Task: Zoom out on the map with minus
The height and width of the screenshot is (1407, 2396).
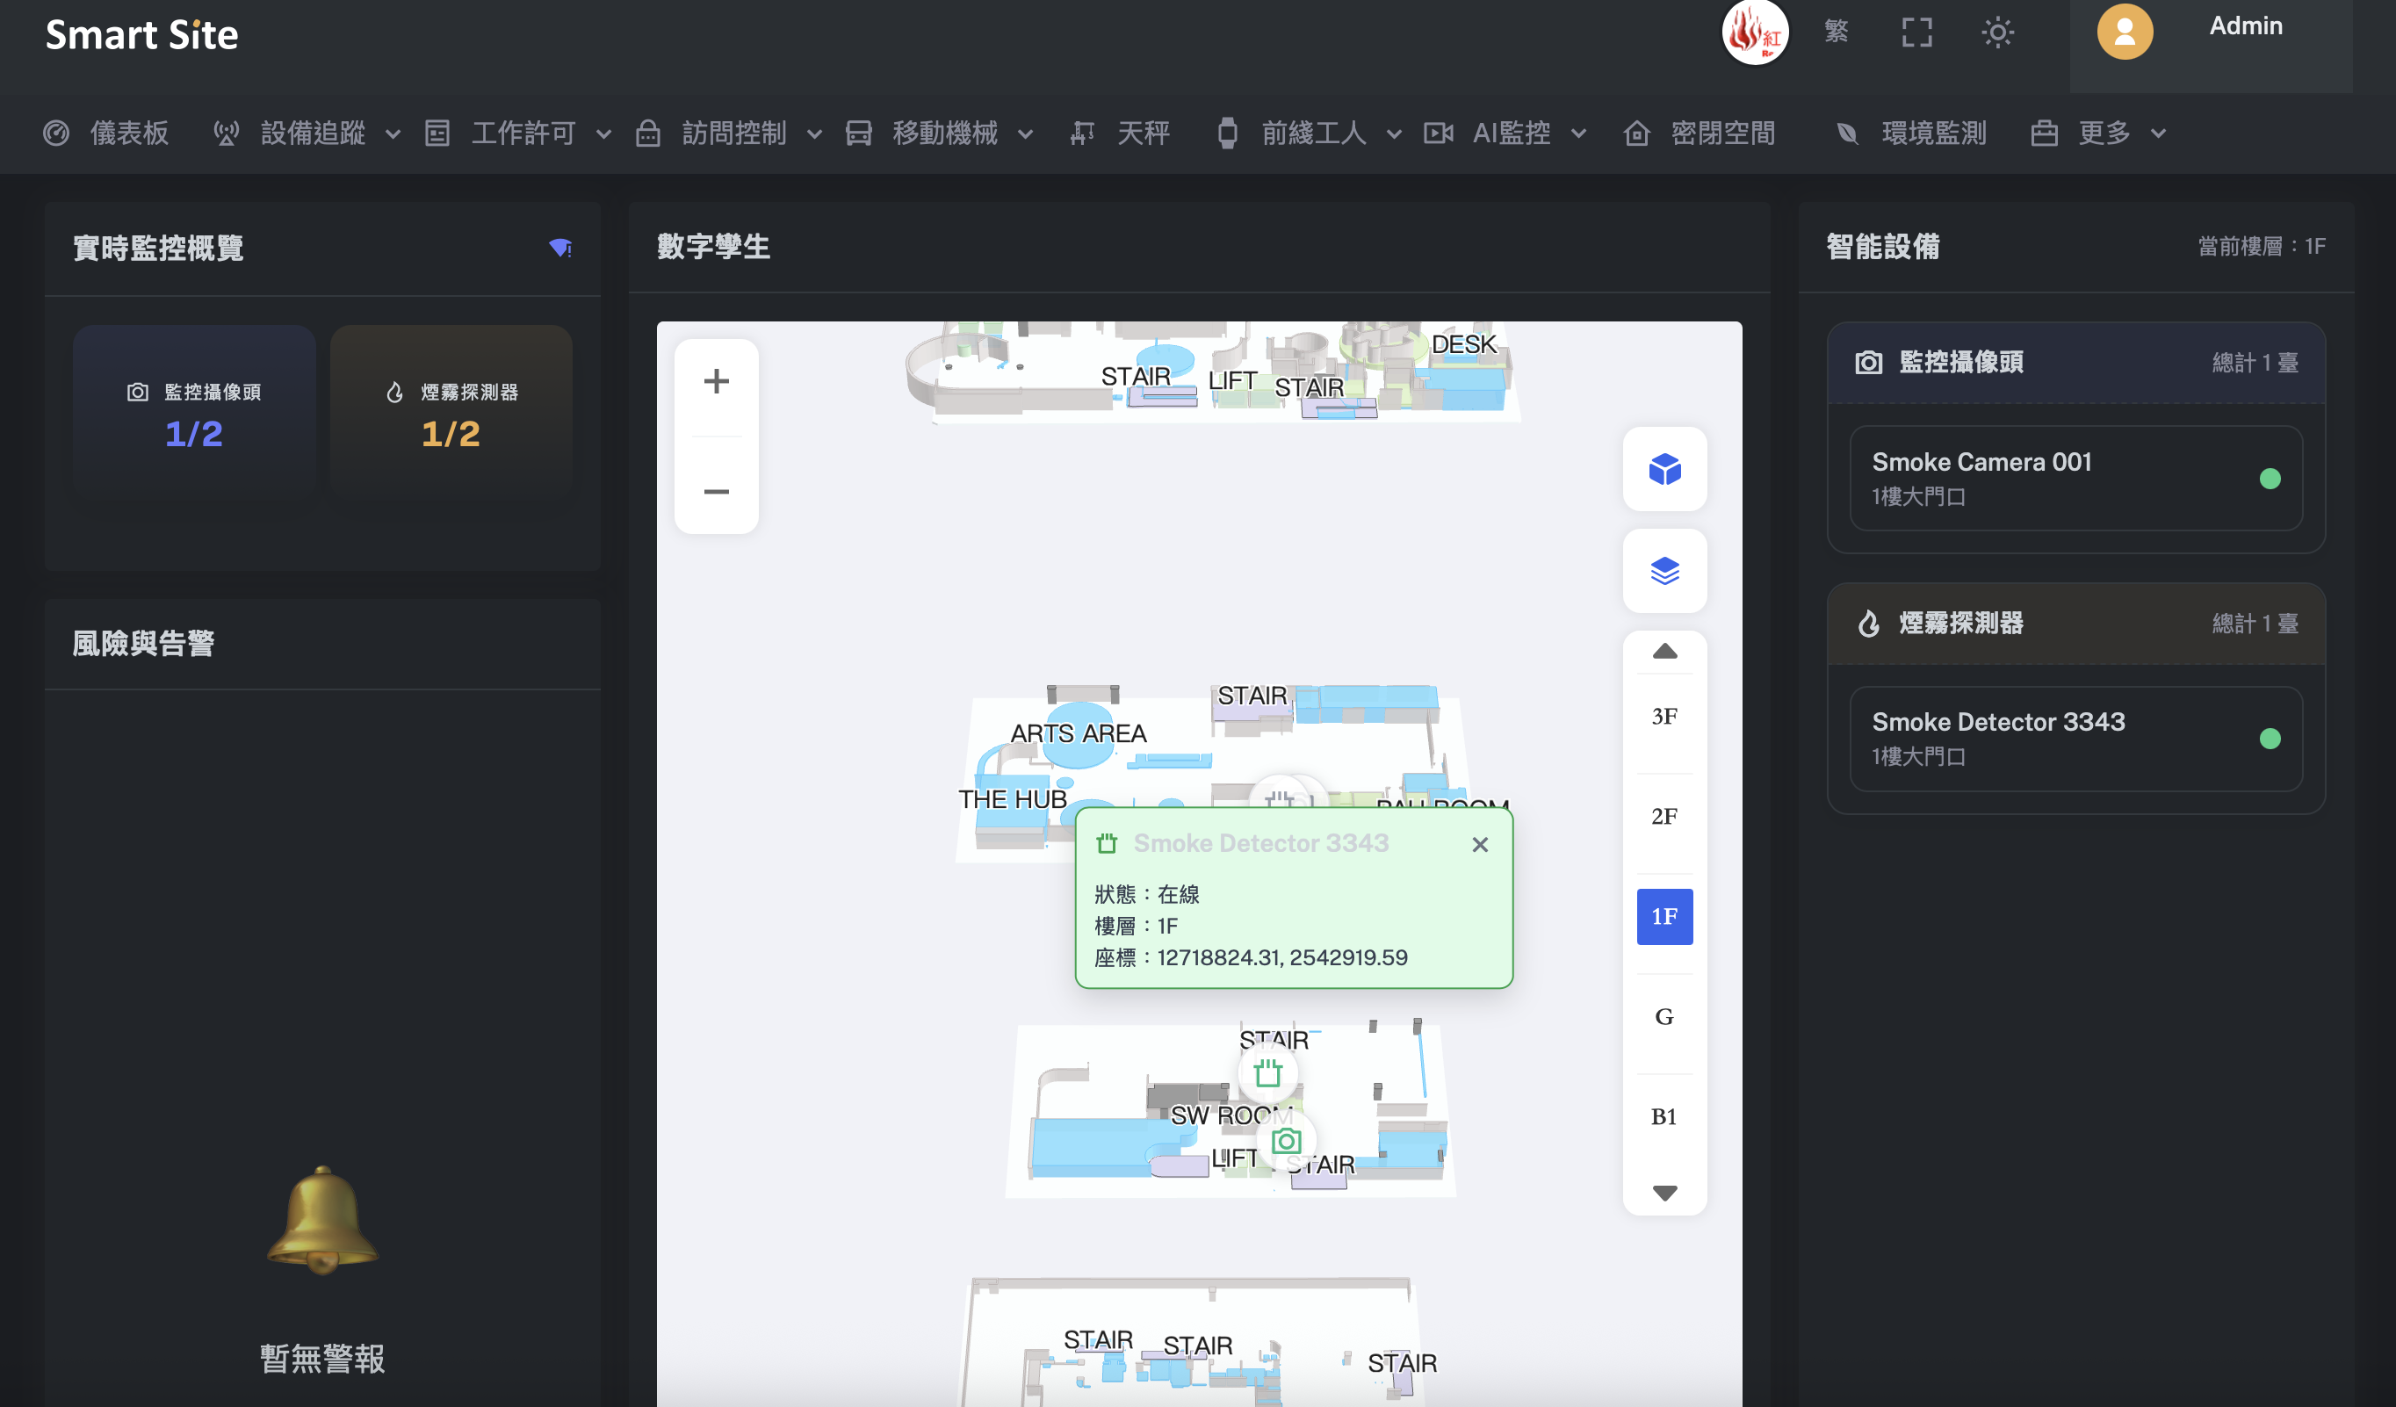Action: [716, 492]
